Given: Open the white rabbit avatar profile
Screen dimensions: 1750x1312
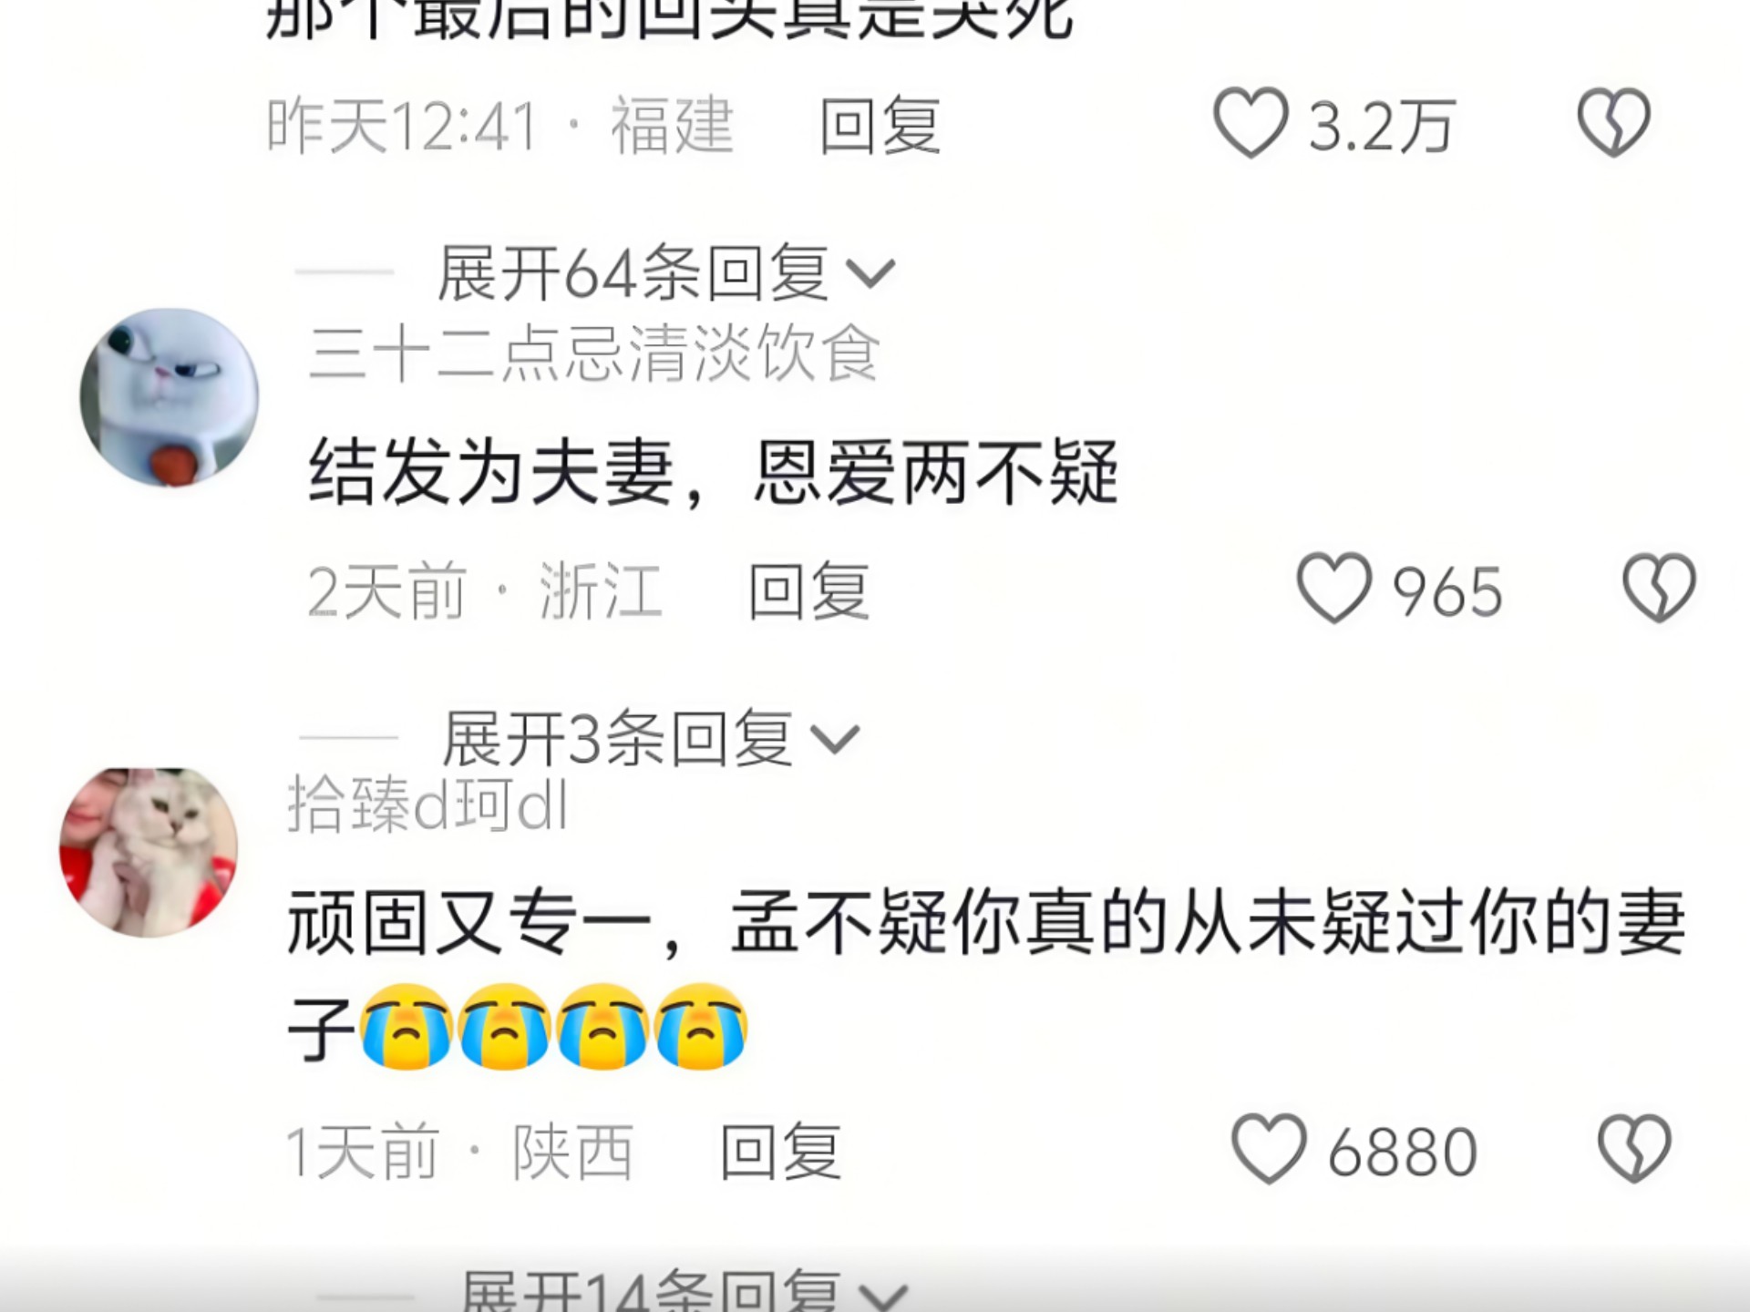Looking at the screenshot, I should coord(170,397).
